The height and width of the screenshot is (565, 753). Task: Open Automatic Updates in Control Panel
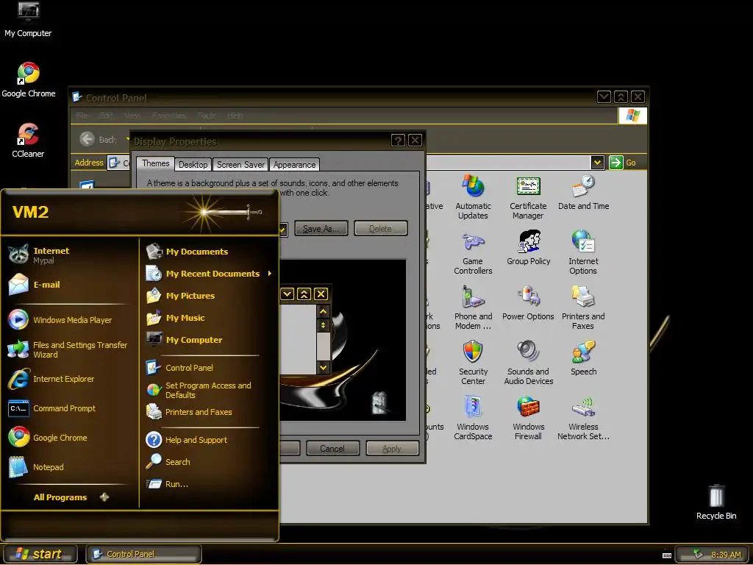coord(473,197)
